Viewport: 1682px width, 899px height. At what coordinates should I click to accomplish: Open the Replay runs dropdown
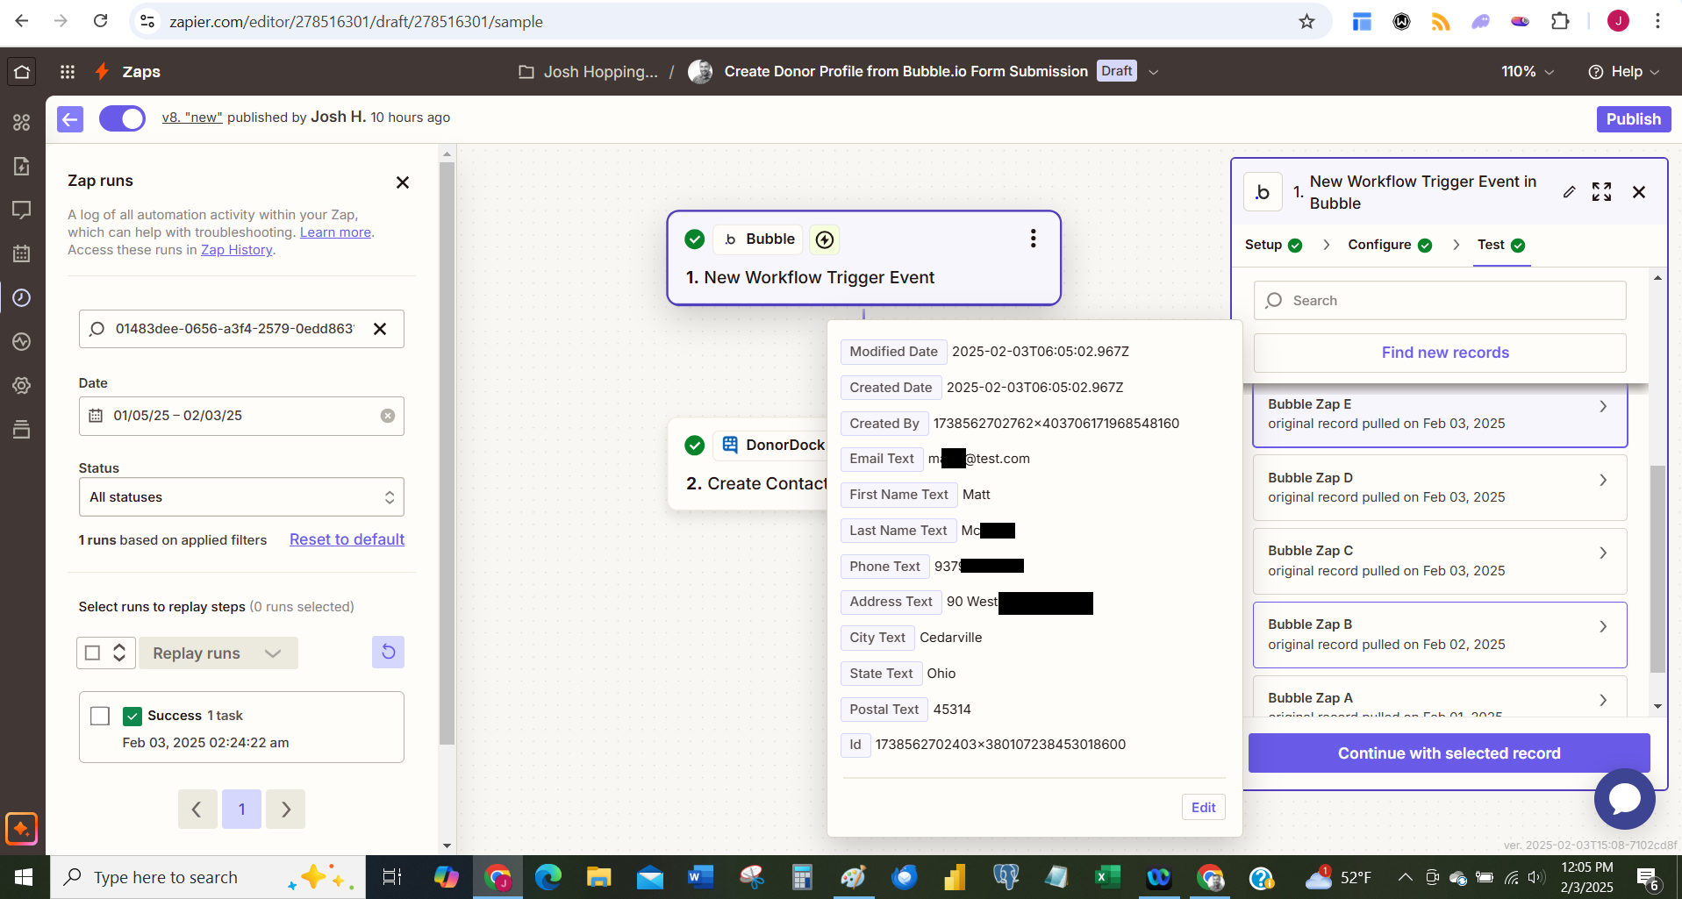click(218, 653)
